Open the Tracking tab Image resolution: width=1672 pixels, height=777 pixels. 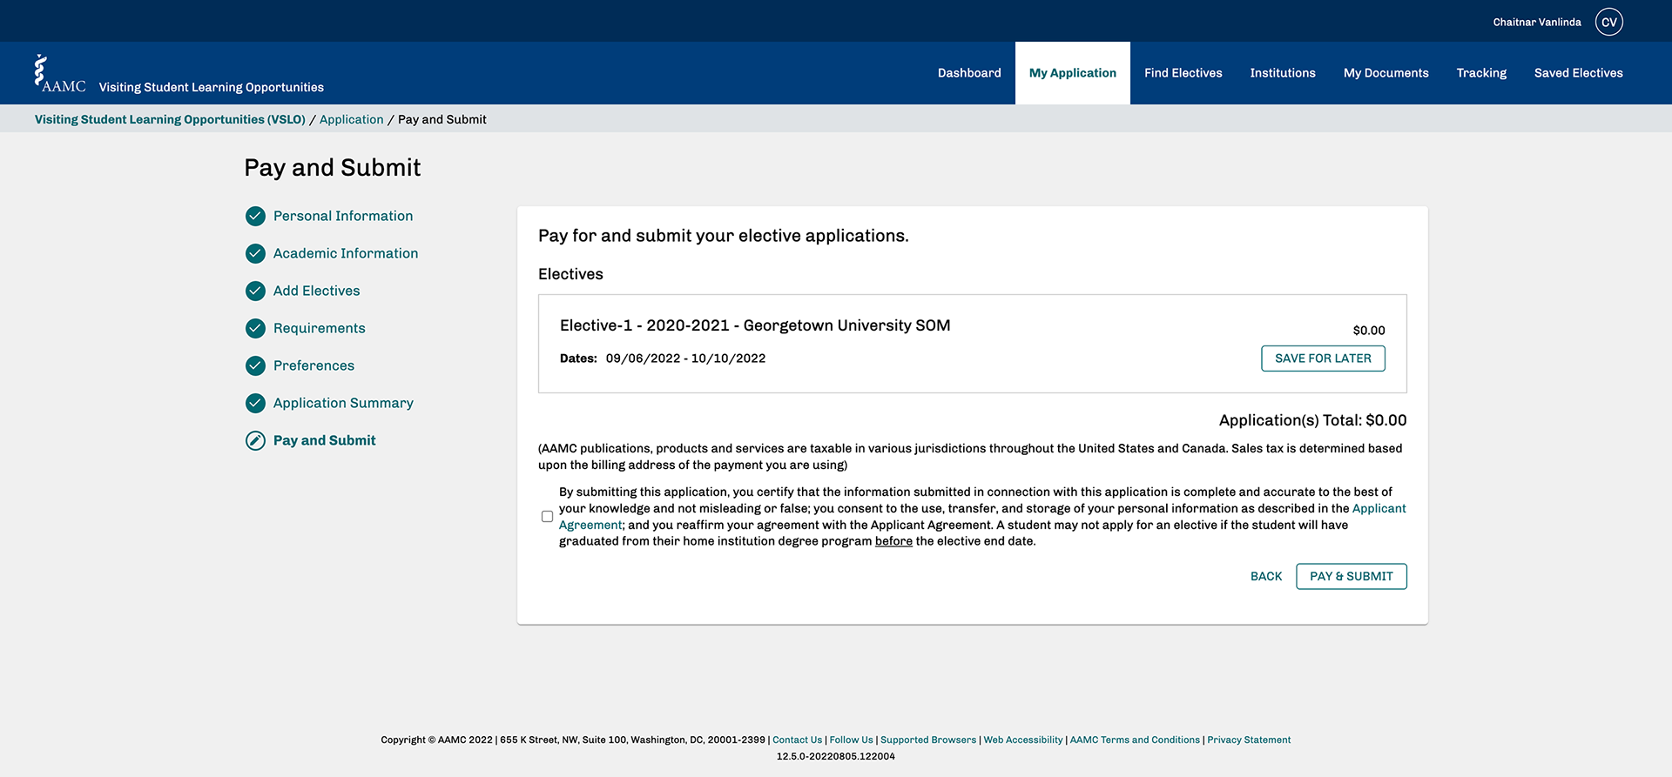(x=1481, y=73)
